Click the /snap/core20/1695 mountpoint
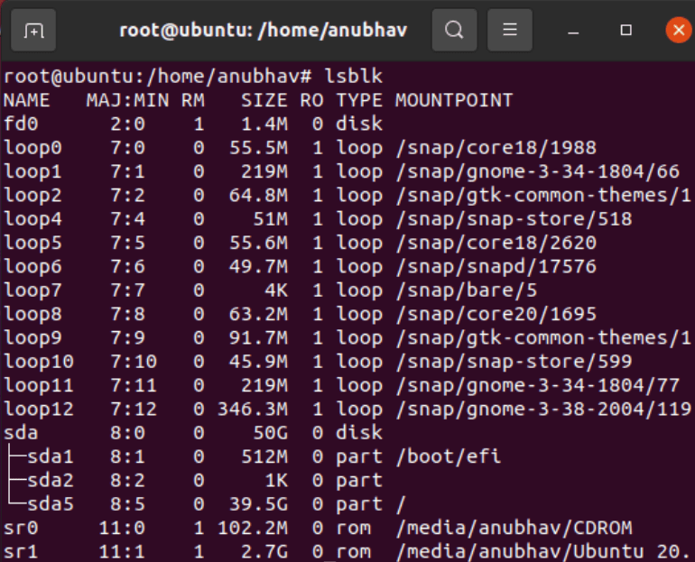 click(496, 314)
